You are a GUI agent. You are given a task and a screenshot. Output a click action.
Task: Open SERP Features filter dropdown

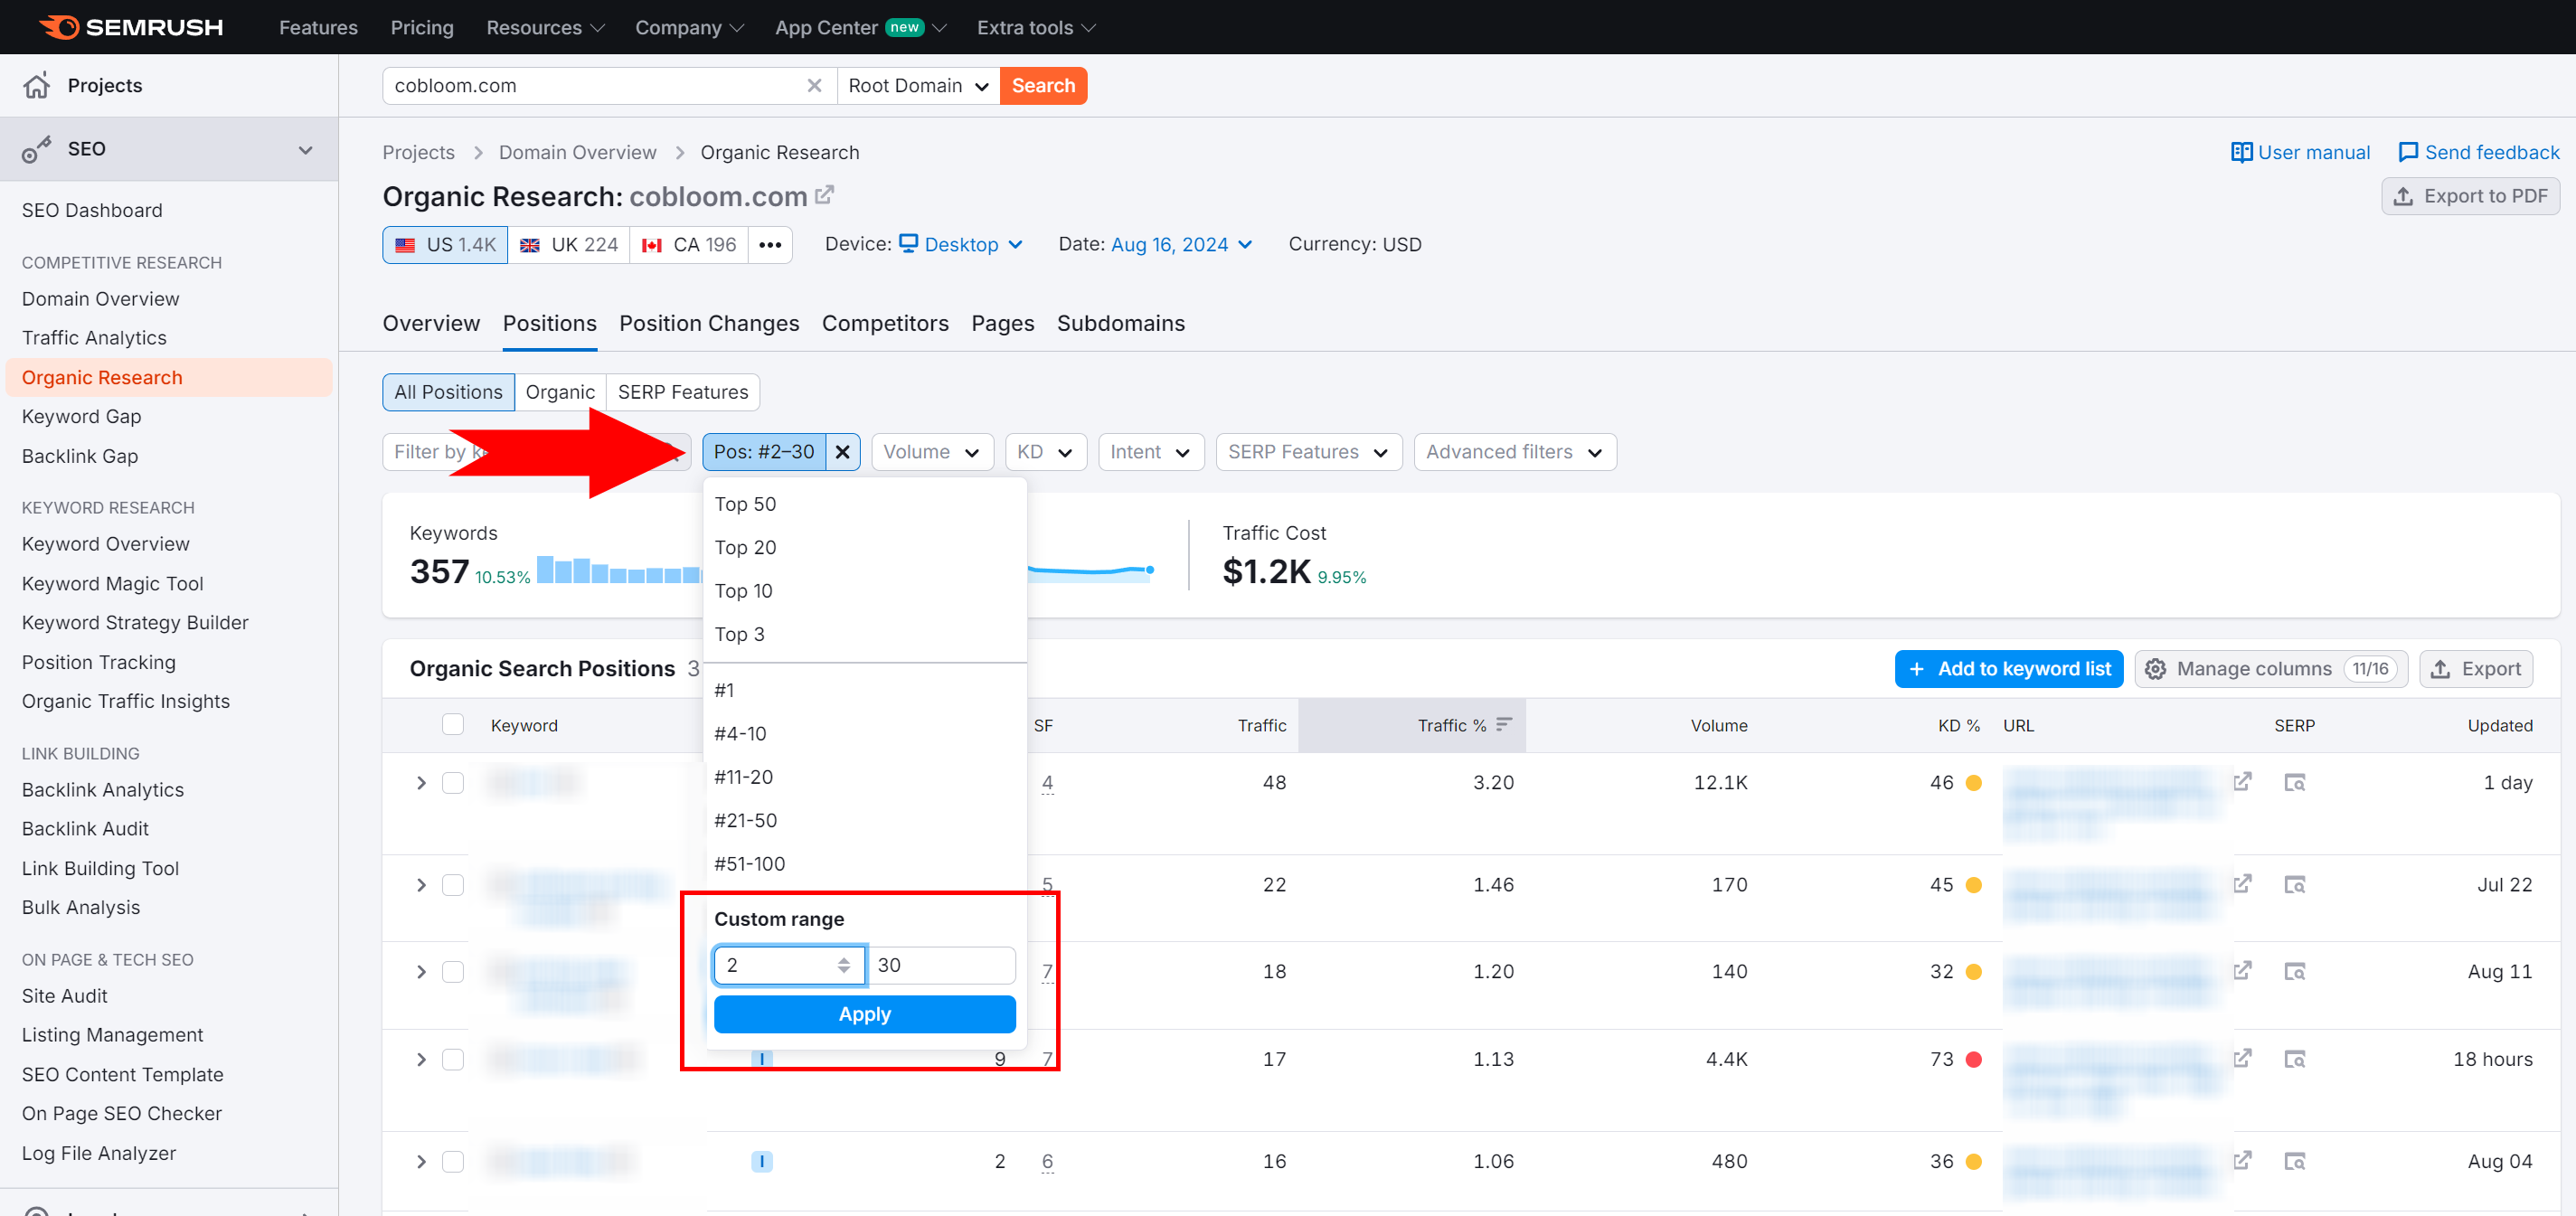click(x=1308, y=452)
